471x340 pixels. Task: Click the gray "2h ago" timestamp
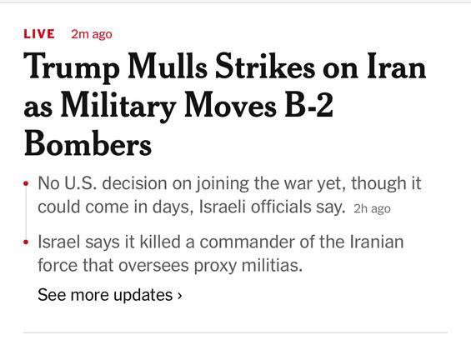372,208
